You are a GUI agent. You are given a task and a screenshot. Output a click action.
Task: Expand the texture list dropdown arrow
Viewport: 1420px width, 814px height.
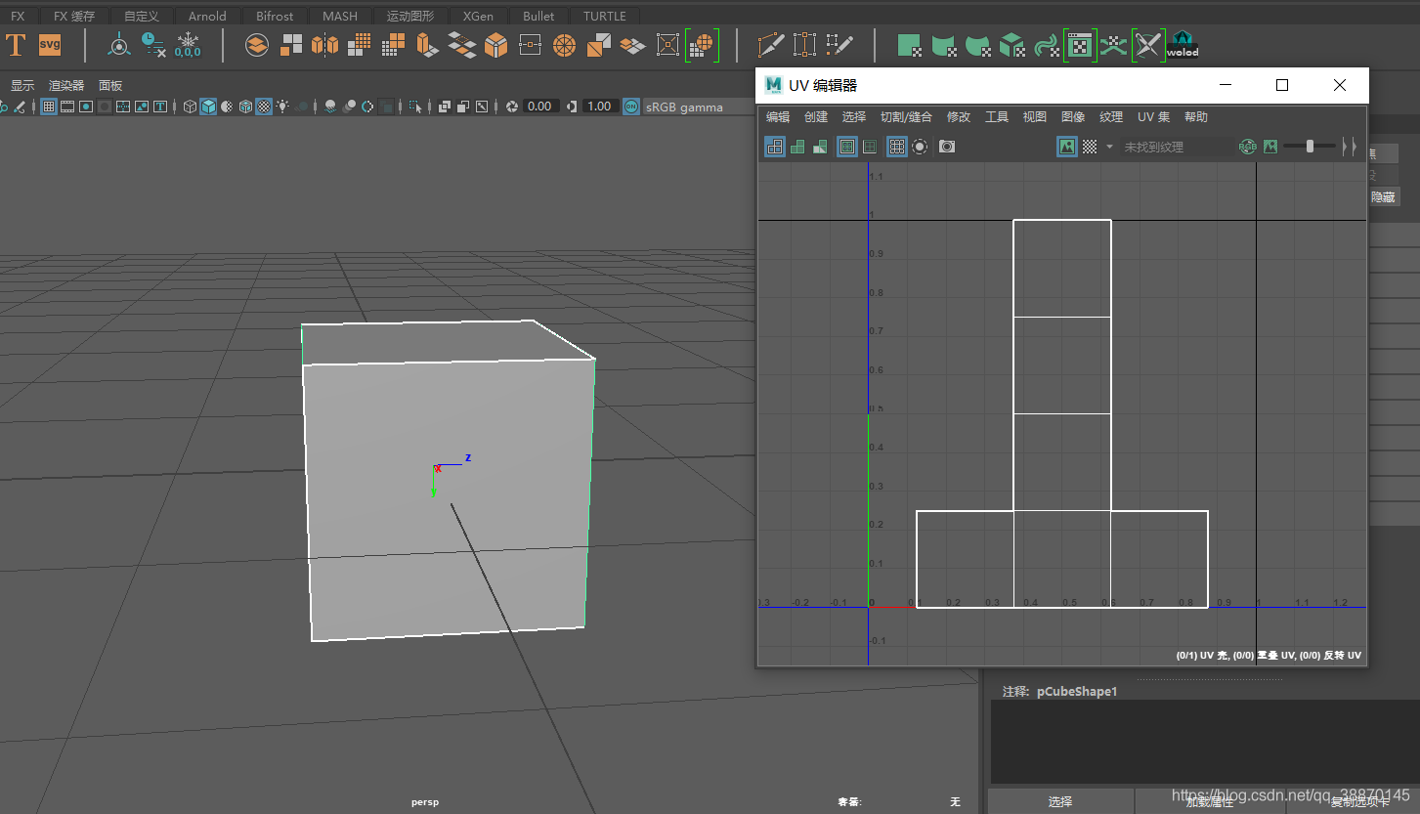pos(1109,147)
